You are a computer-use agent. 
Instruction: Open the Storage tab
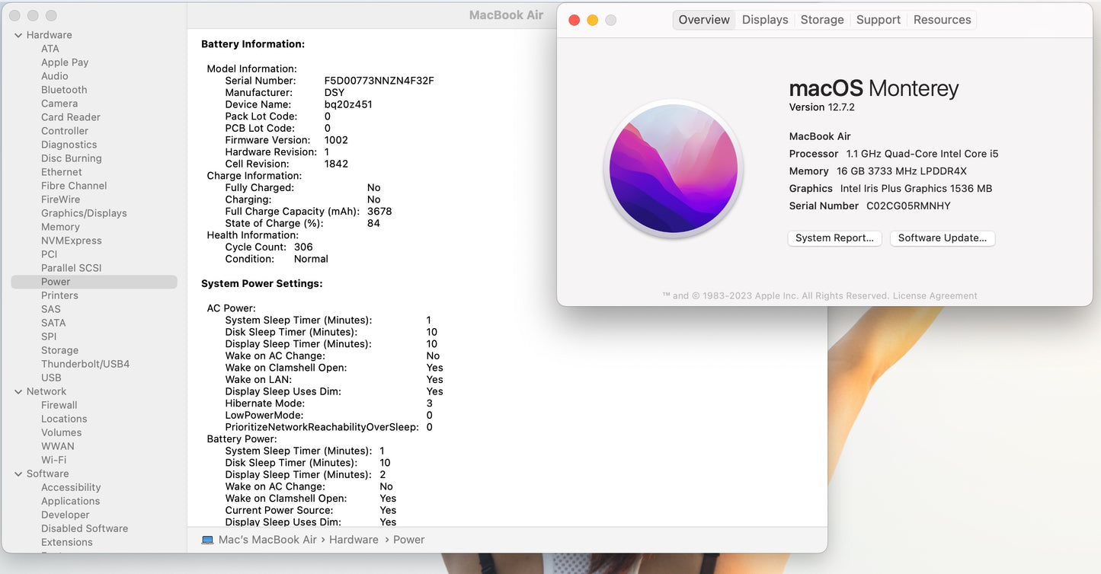(x=821, y=20)
